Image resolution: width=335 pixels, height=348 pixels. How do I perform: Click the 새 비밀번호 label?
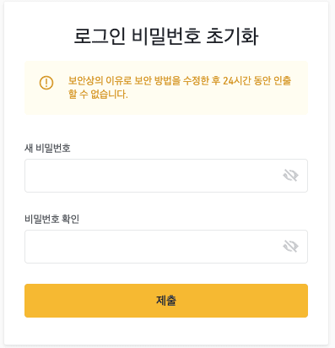point(47,148)
